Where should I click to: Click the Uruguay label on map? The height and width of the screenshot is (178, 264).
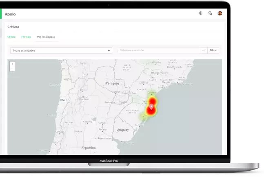122,130
